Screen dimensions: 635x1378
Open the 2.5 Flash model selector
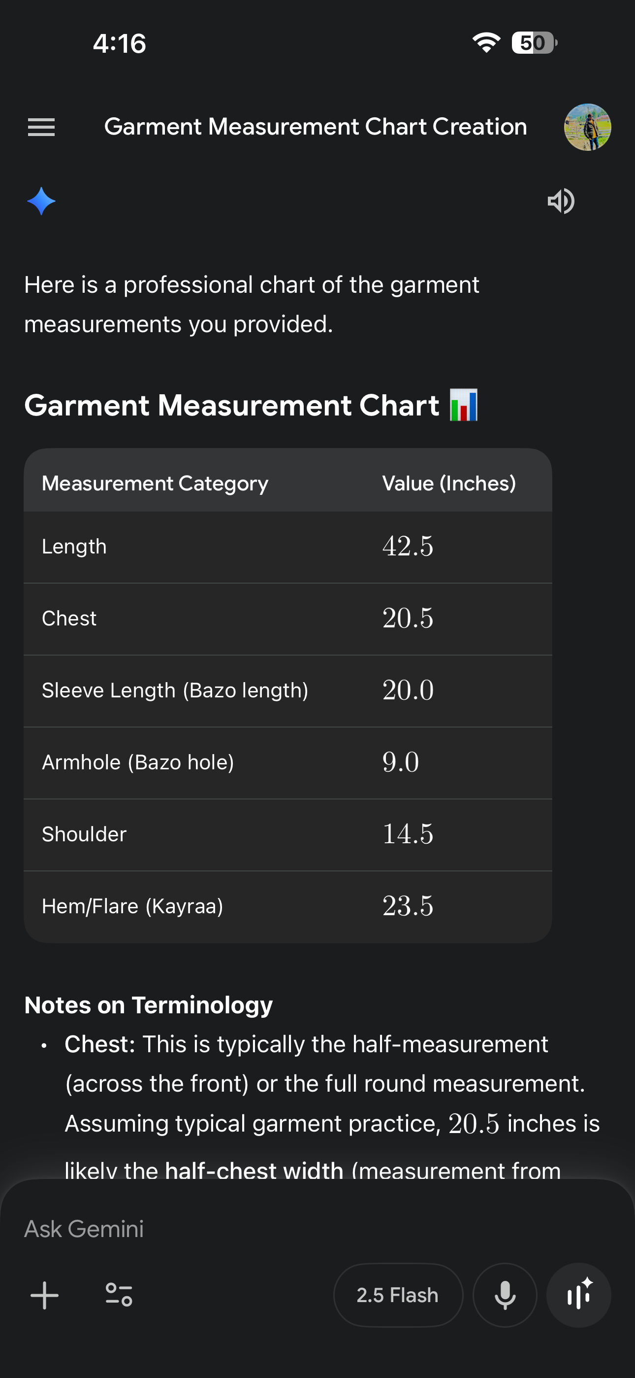(x=398, y=1295)
